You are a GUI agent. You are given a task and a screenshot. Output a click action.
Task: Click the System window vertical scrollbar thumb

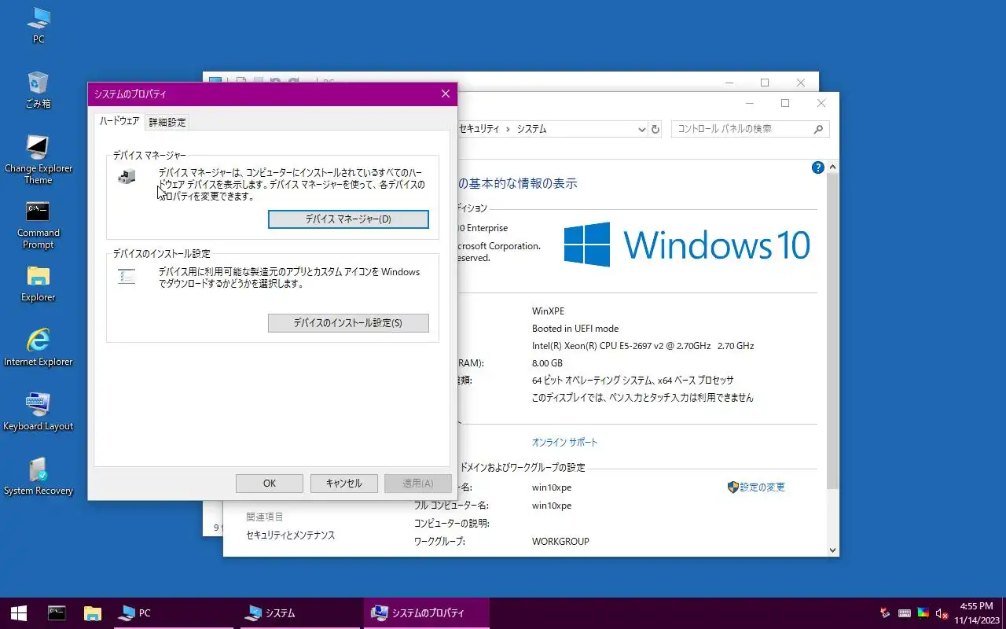click(832, 330)
